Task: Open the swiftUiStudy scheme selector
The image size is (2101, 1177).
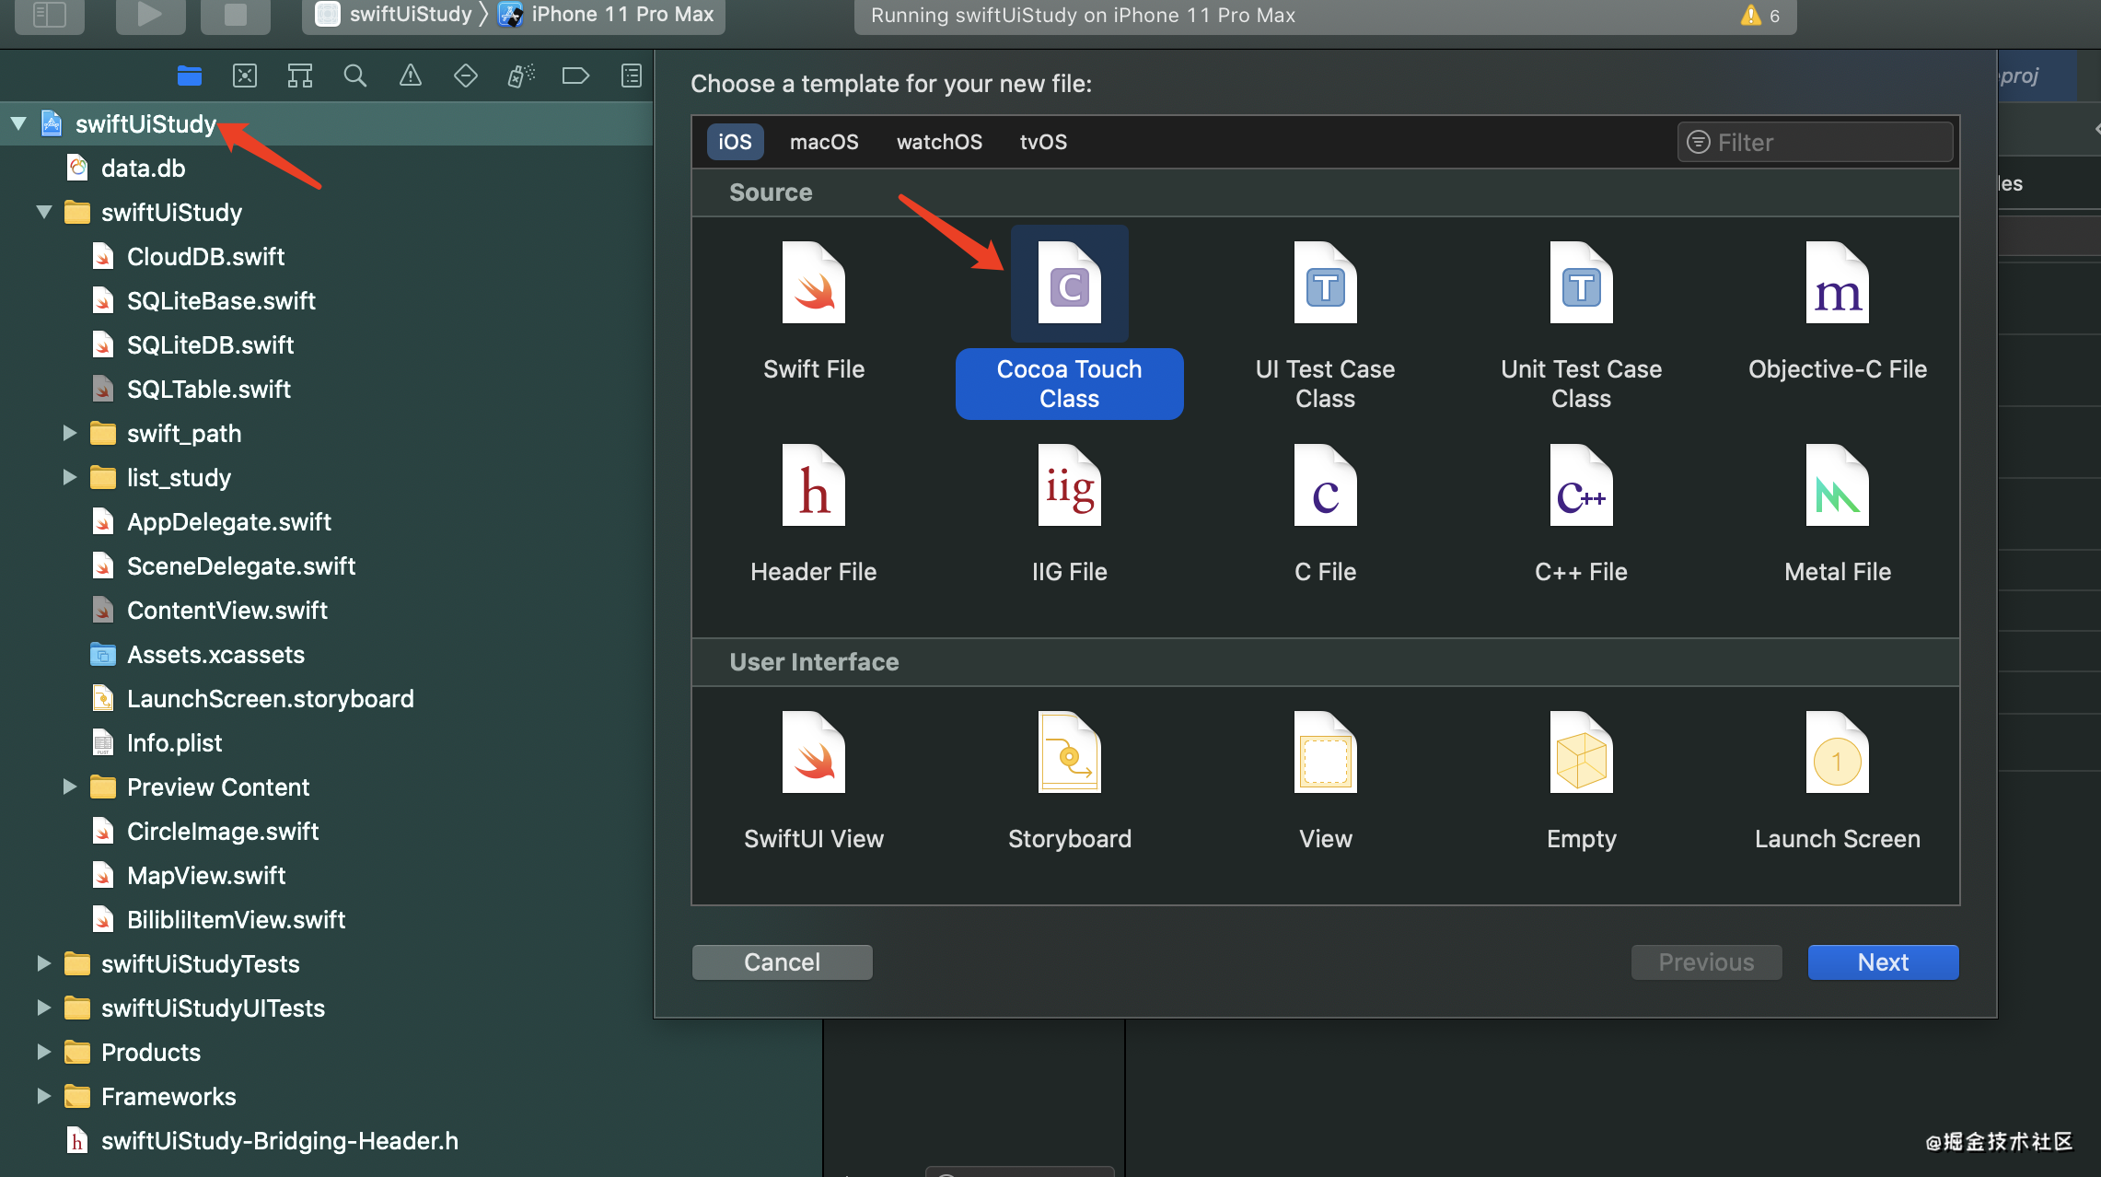Action: 394,15
